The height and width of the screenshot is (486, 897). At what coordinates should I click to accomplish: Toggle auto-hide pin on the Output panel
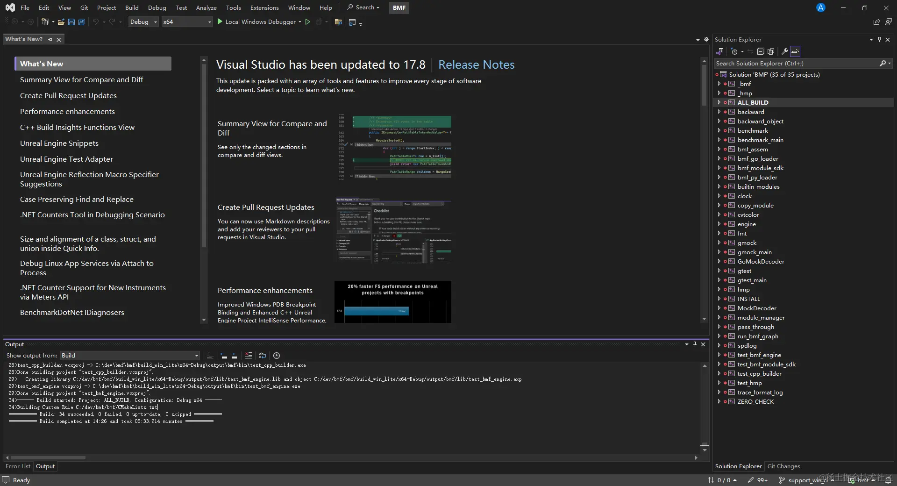click(x=695, y=344)
